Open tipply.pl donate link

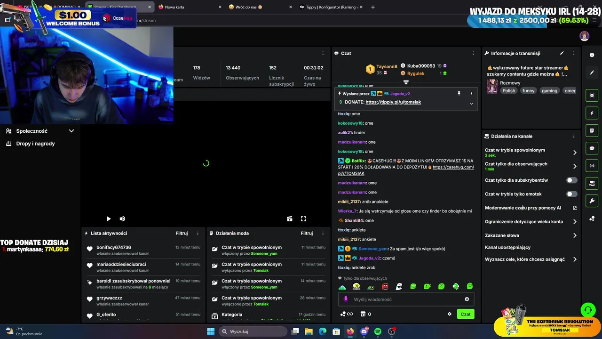[393, 102]
